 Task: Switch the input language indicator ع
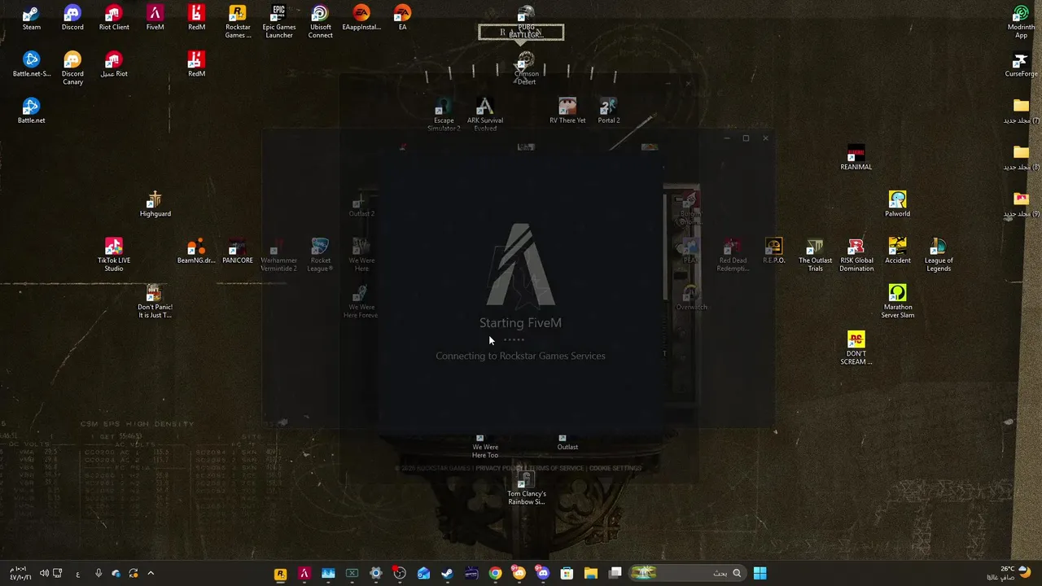click(77, 573)
